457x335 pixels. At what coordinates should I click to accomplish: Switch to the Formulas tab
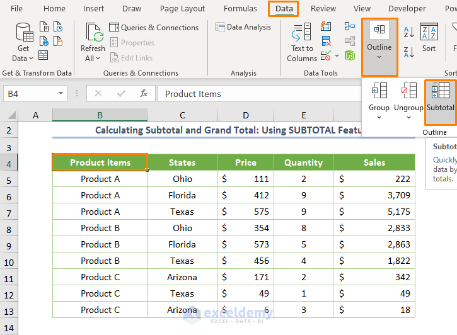(240, 9)
